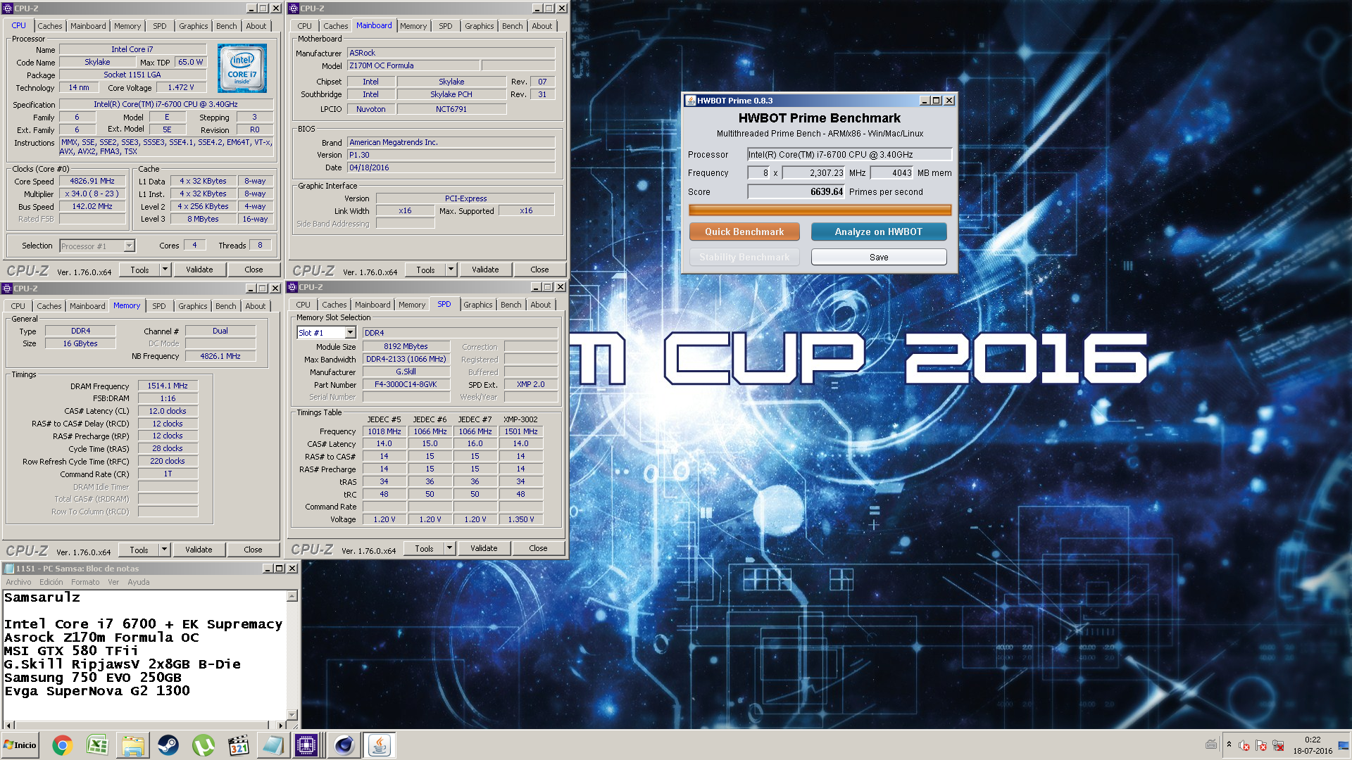Screen dimensions: 1352x760
Task: Click the Quick Benchmark button
Action: point(744,232)
